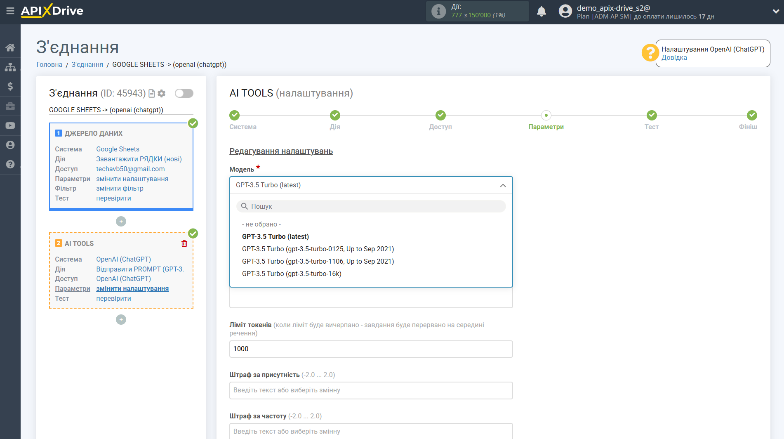The width and height of the screenshot is (784, 439).
Task: Open connection settings gear icon
Action: click(x=162, y=94)
